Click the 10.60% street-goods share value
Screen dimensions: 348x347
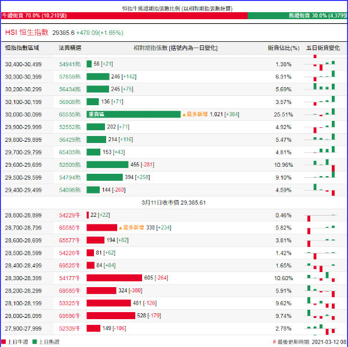pyautogui.click(x=284, y=278)
